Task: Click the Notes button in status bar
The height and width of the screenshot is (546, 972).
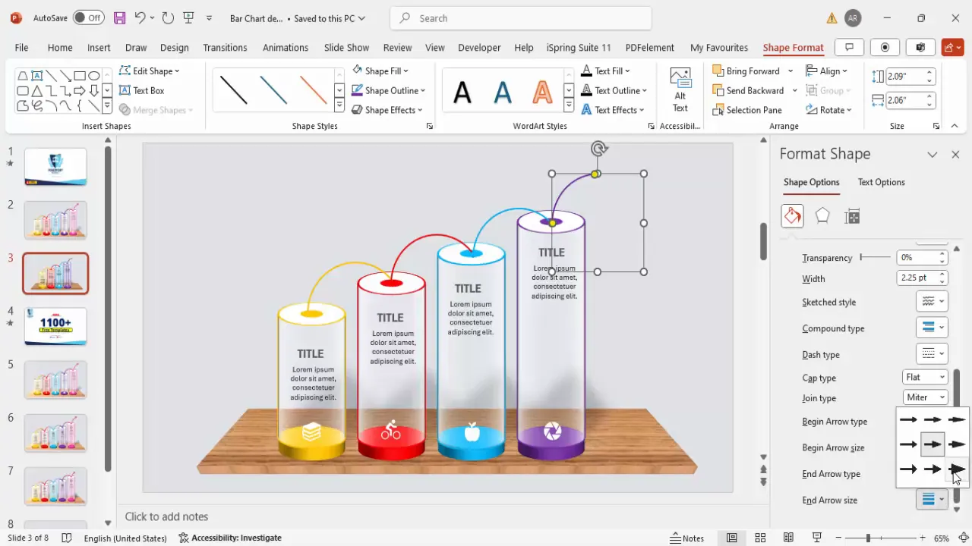Action: [687, 538]
